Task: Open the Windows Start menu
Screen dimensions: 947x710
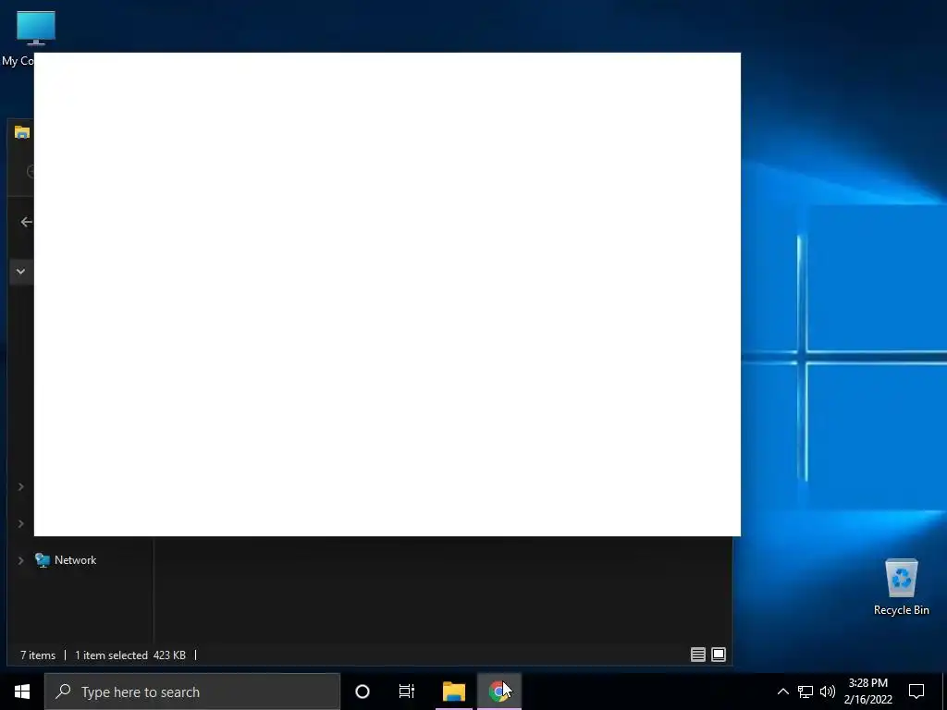Action: click(22, 692)
